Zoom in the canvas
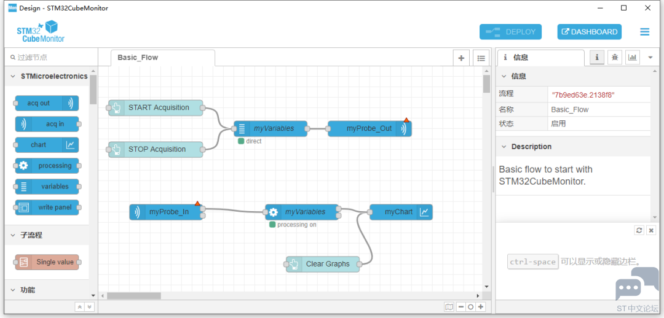Image resolution: width=664 pixels, height=318 pixels. [481, 307]
